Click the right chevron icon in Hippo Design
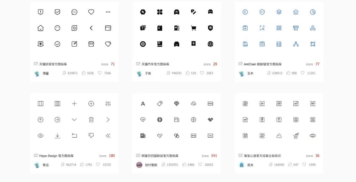Image resolution: width=356 pixels, height=182 pixels. (108, 120)
